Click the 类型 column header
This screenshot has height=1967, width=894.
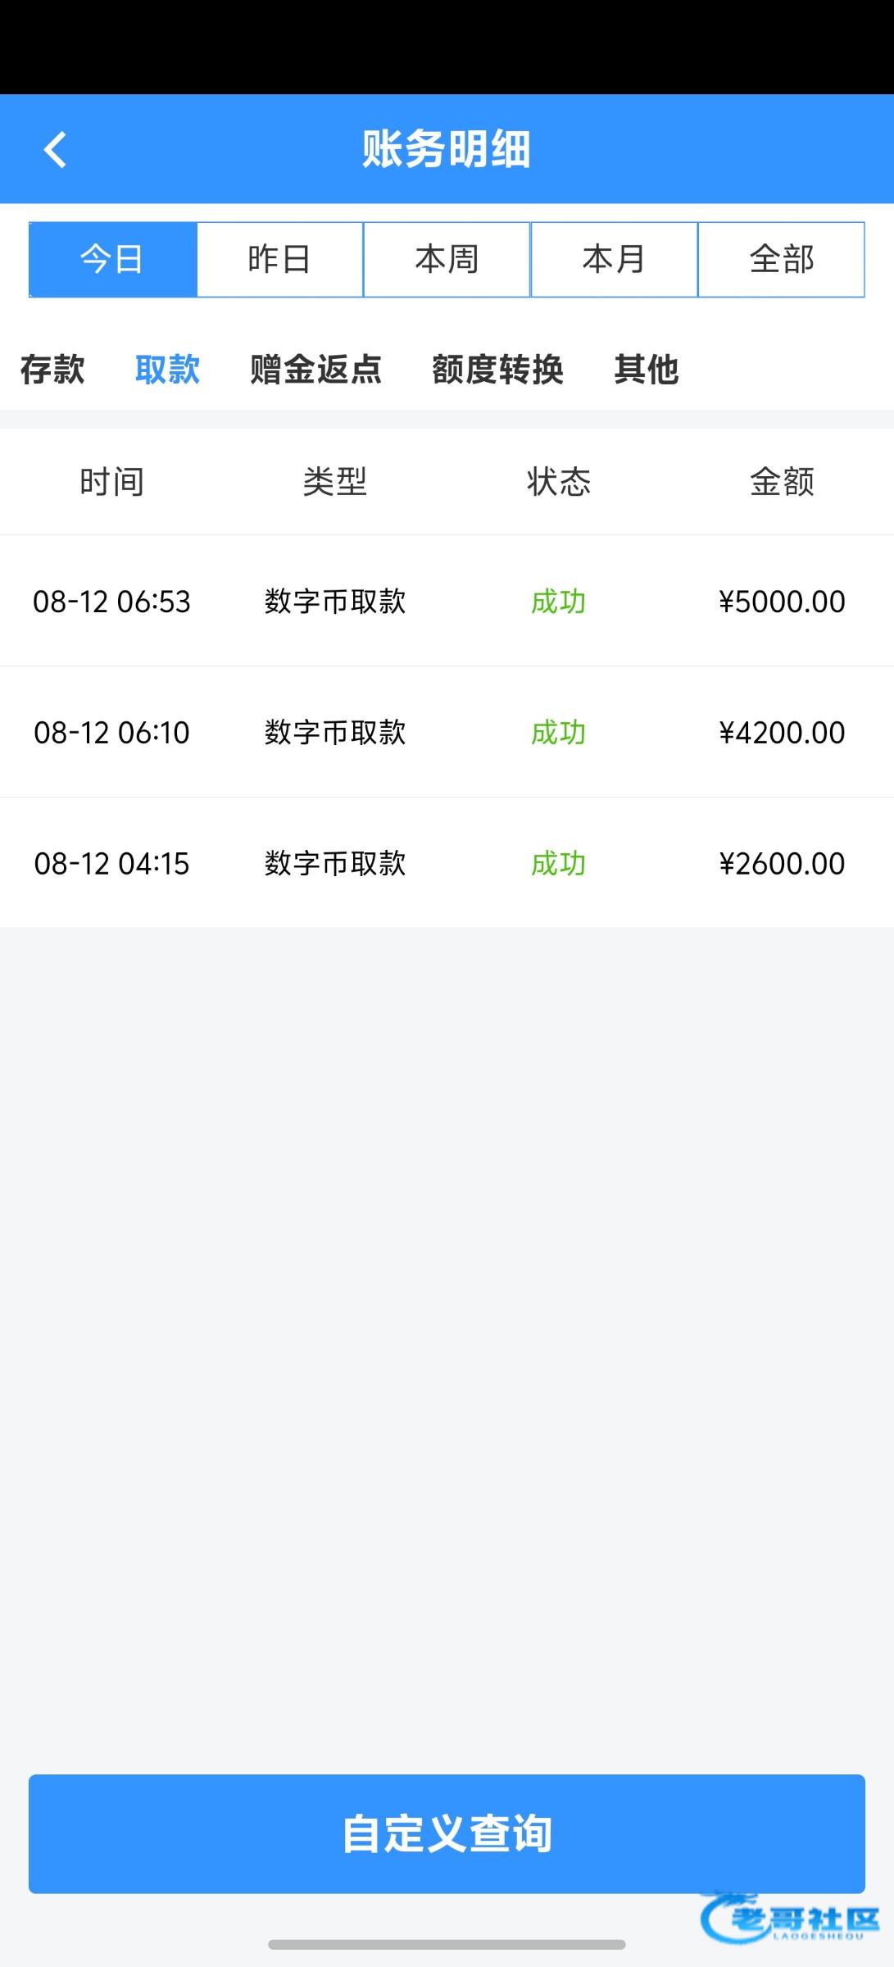pyautogui.click(x=335, y=481)
